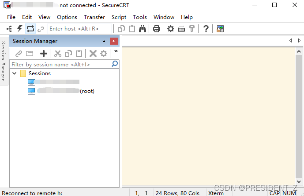The image size is (304, 196).
Task: Open the Keymap Editor keyboard icon
Action: click(181, 29)
